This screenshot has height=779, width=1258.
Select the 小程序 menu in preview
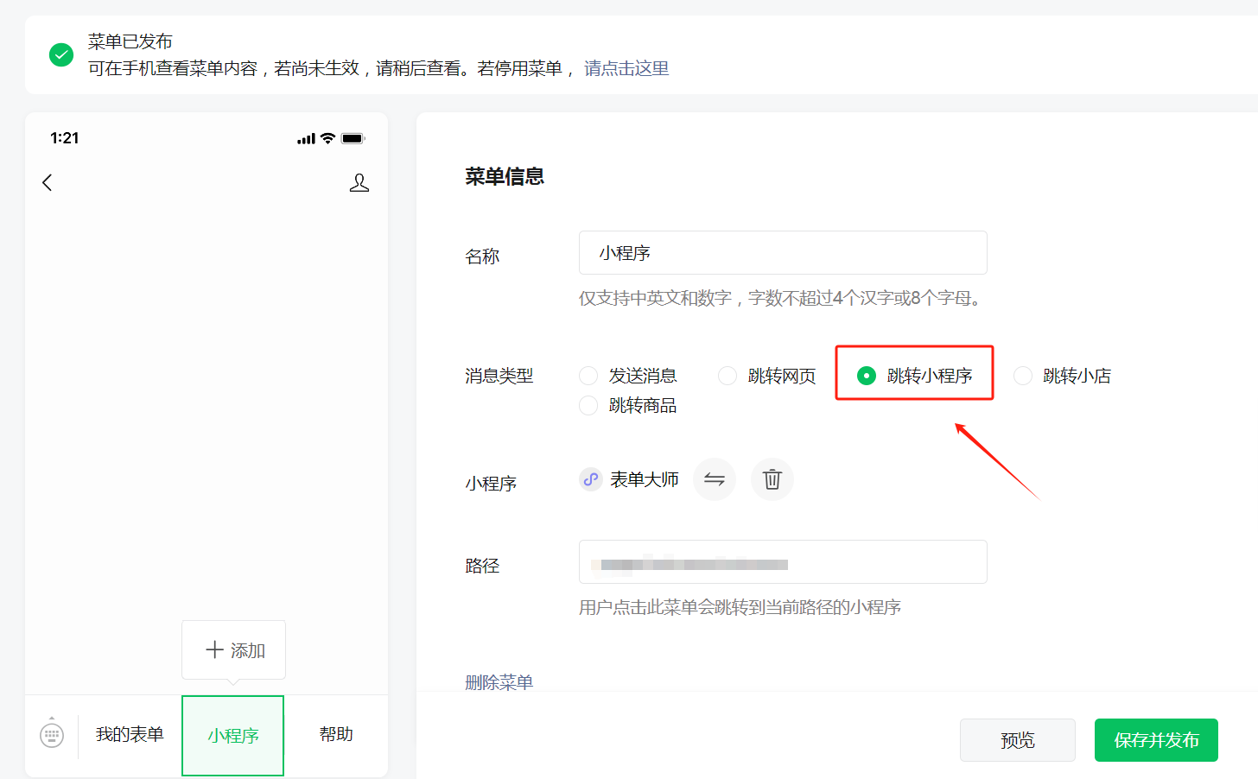click(x=233, y=736)
